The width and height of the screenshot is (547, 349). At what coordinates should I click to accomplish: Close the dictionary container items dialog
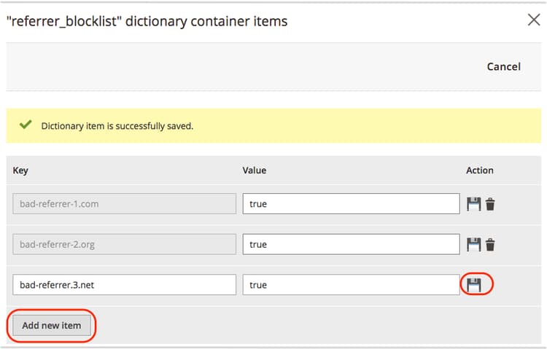pyautogui.click(x=534, y=20)
